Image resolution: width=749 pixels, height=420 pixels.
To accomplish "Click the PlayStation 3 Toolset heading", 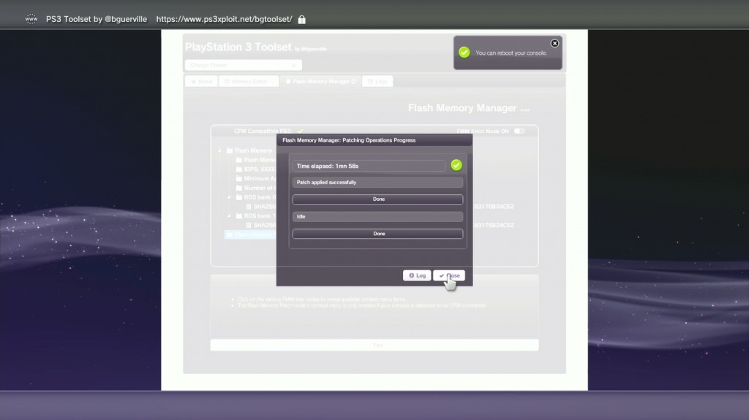I will click(x=238, y=47).
